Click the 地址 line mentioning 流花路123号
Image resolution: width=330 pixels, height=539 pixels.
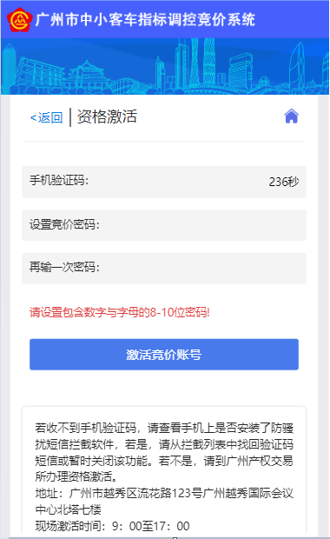coord(164,493)
